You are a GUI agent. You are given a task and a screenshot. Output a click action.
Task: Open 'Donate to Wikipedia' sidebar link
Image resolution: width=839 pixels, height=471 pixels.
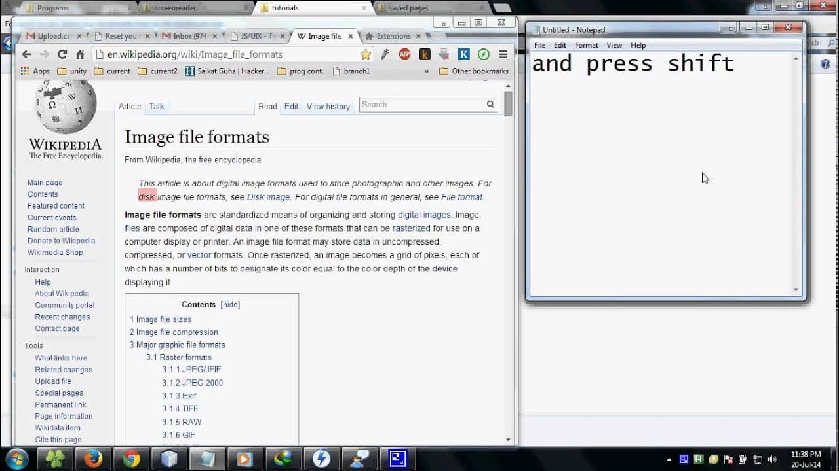[x=61, y=241]
